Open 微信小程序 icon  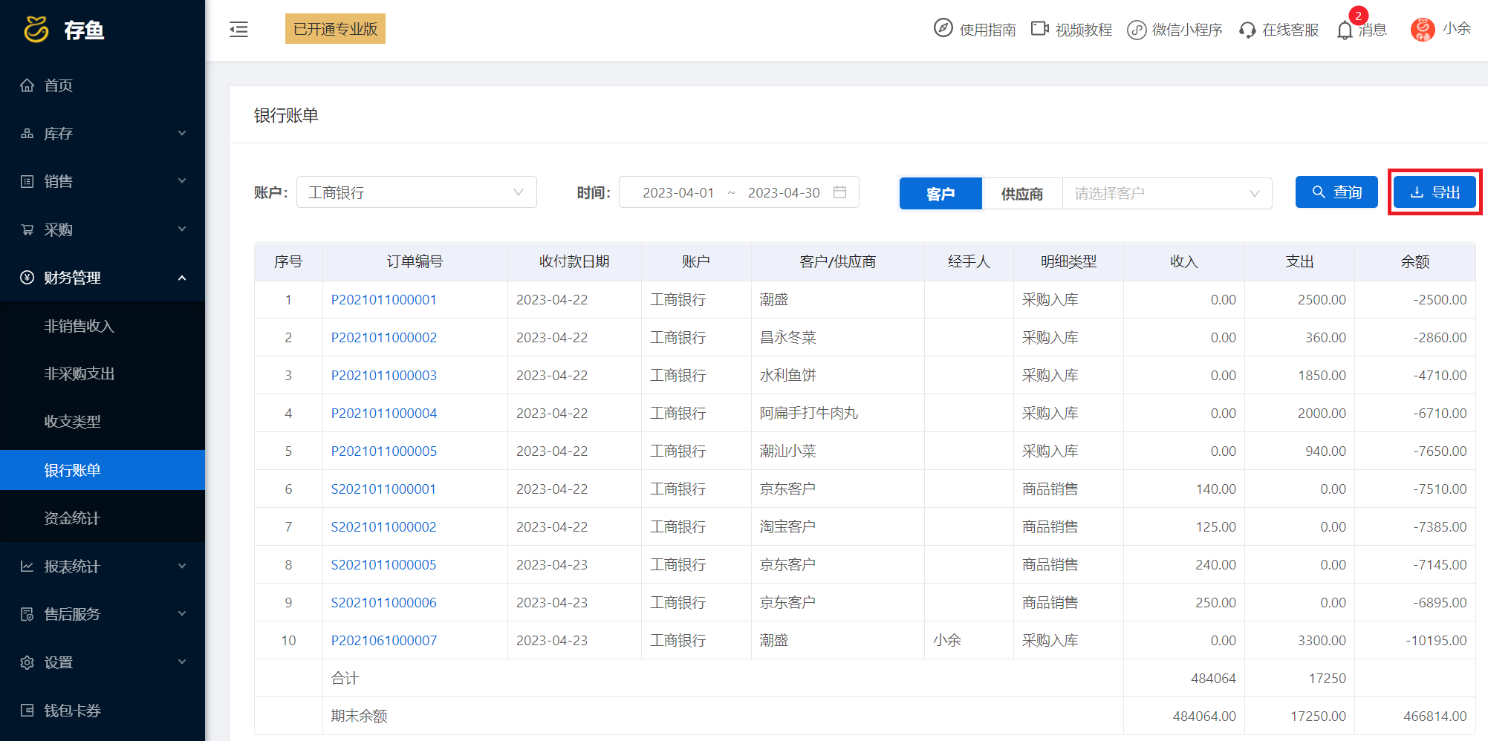pos(1137,30)
